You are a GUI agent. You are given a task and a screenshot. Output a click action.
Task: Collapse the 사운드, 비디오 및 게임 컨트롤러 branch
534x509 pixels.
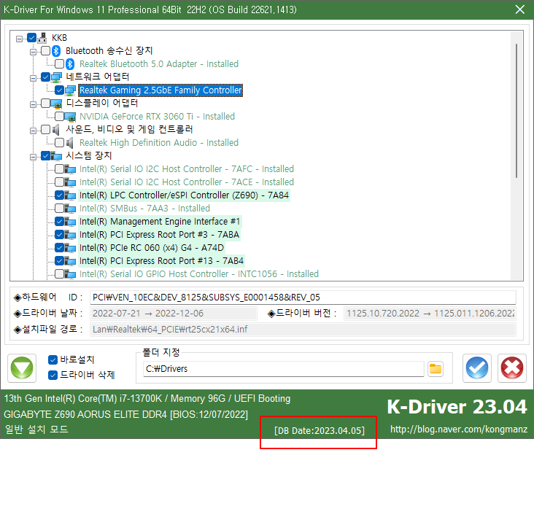coord(33,131)
